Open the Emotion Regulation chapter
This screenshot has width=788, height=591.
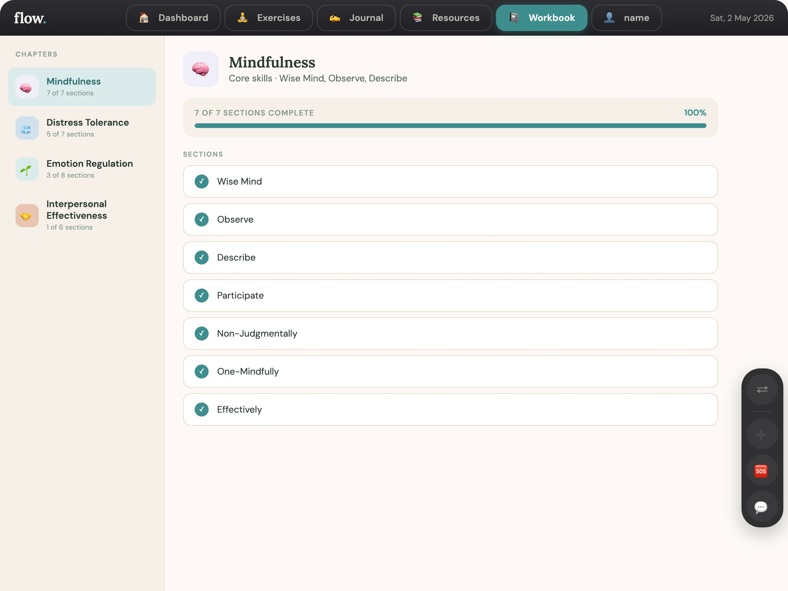(82, 169)
